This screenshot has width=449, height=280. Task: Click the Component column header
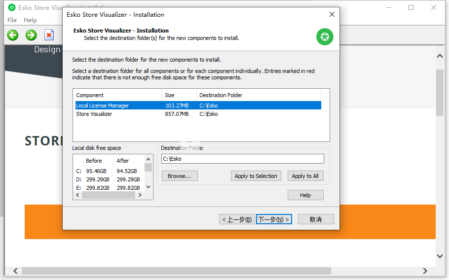coord(117,95)
